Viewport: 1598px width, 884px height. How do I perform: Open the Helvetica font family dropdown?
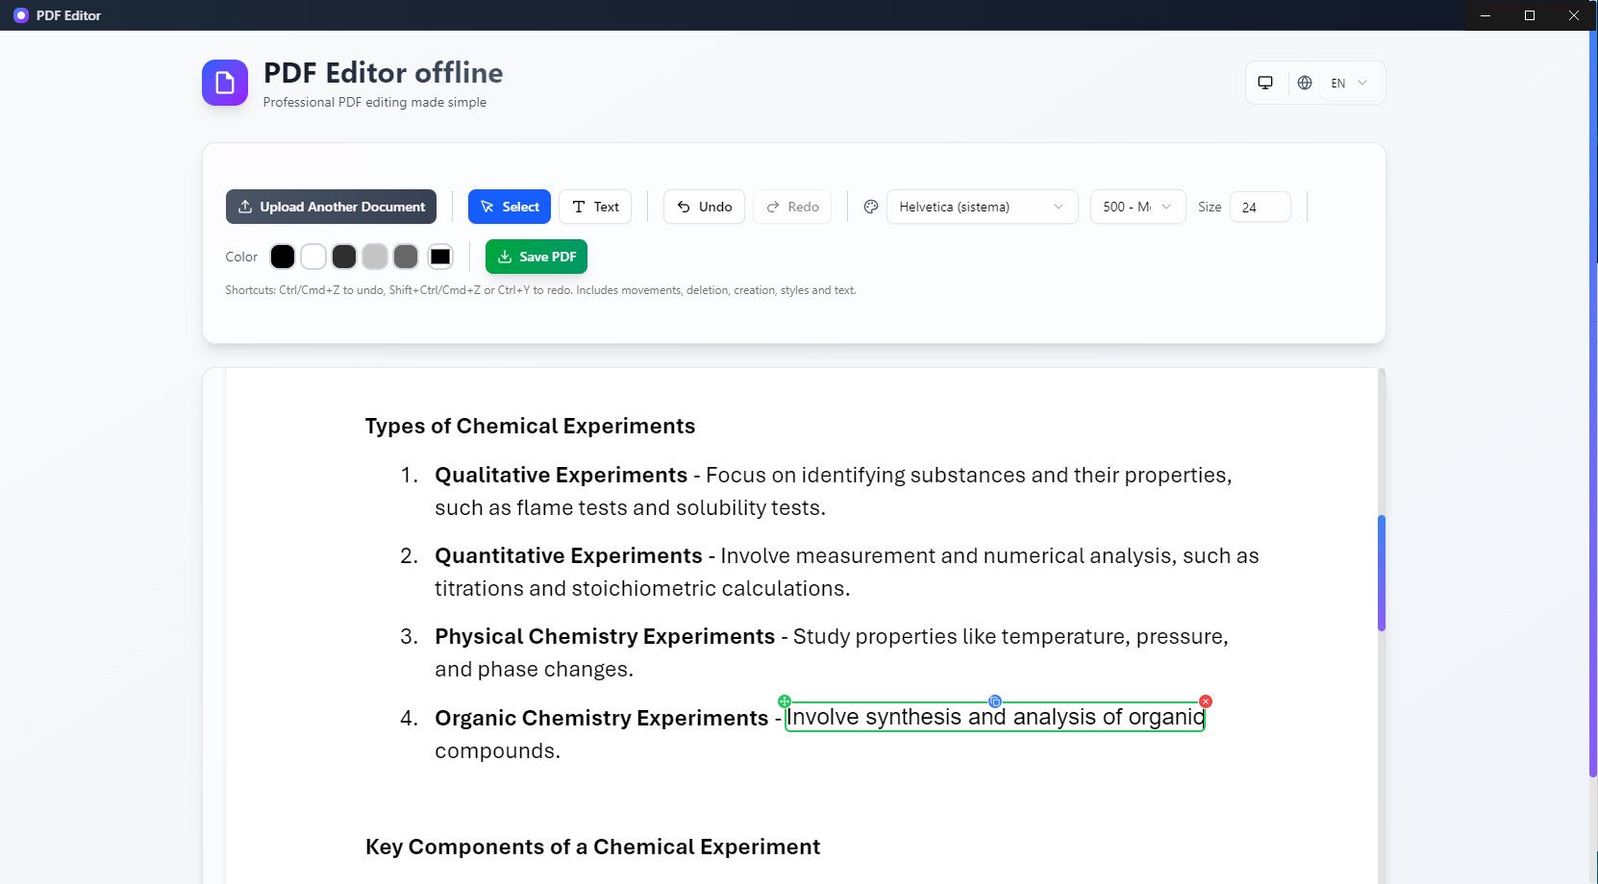[x=982, y=207]
